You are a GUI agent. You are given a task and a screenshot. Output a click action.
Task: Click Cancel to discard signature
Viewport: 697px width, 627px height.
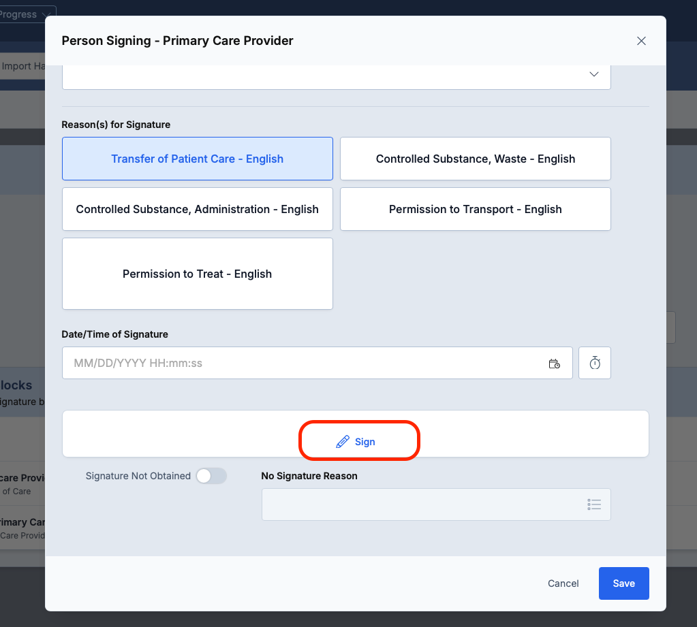point(563,583)
